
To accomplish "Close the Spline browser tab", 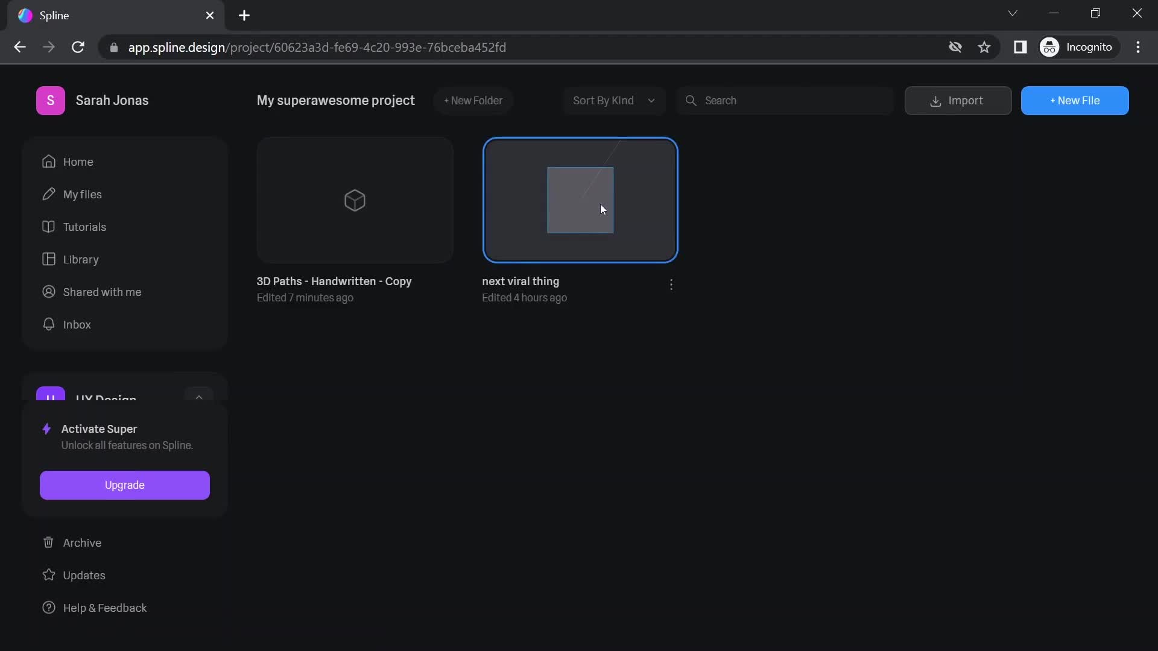I will tap(210, 16).
